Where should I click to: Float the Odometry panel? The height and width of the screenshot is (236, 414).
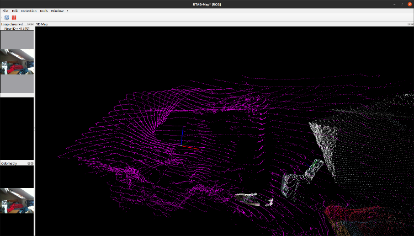point(29,163)
